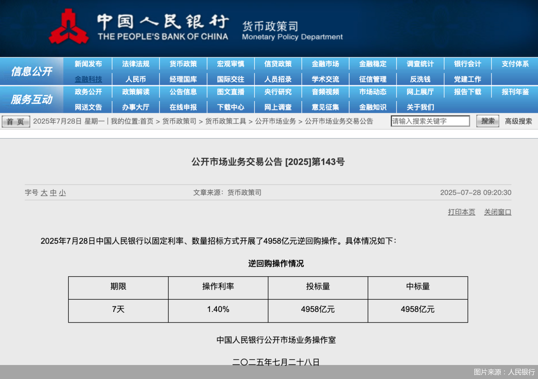538x379 pixels.
Task: Open the 金融市场 section
Action: 325,64
